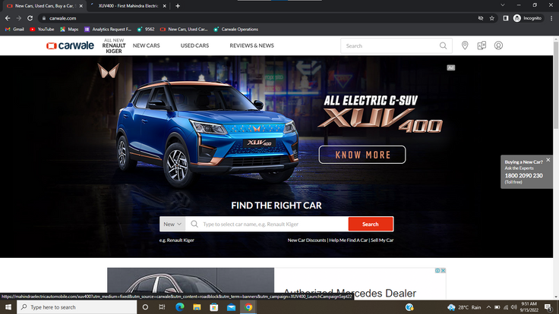This screenshot has height=314, width=559.
Task: Click the CarWale logo
Action: pyautogui.click(x=70, y=46)
